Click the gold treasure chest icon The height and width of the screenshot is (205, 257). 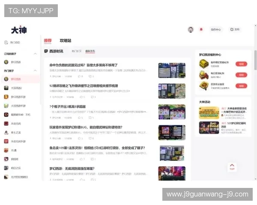(x=204, y=64)
